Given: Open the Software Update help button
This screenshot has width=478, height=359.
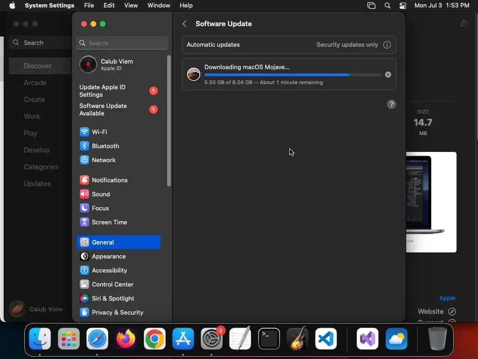Looking at the screenshot, I should [392, 104].
